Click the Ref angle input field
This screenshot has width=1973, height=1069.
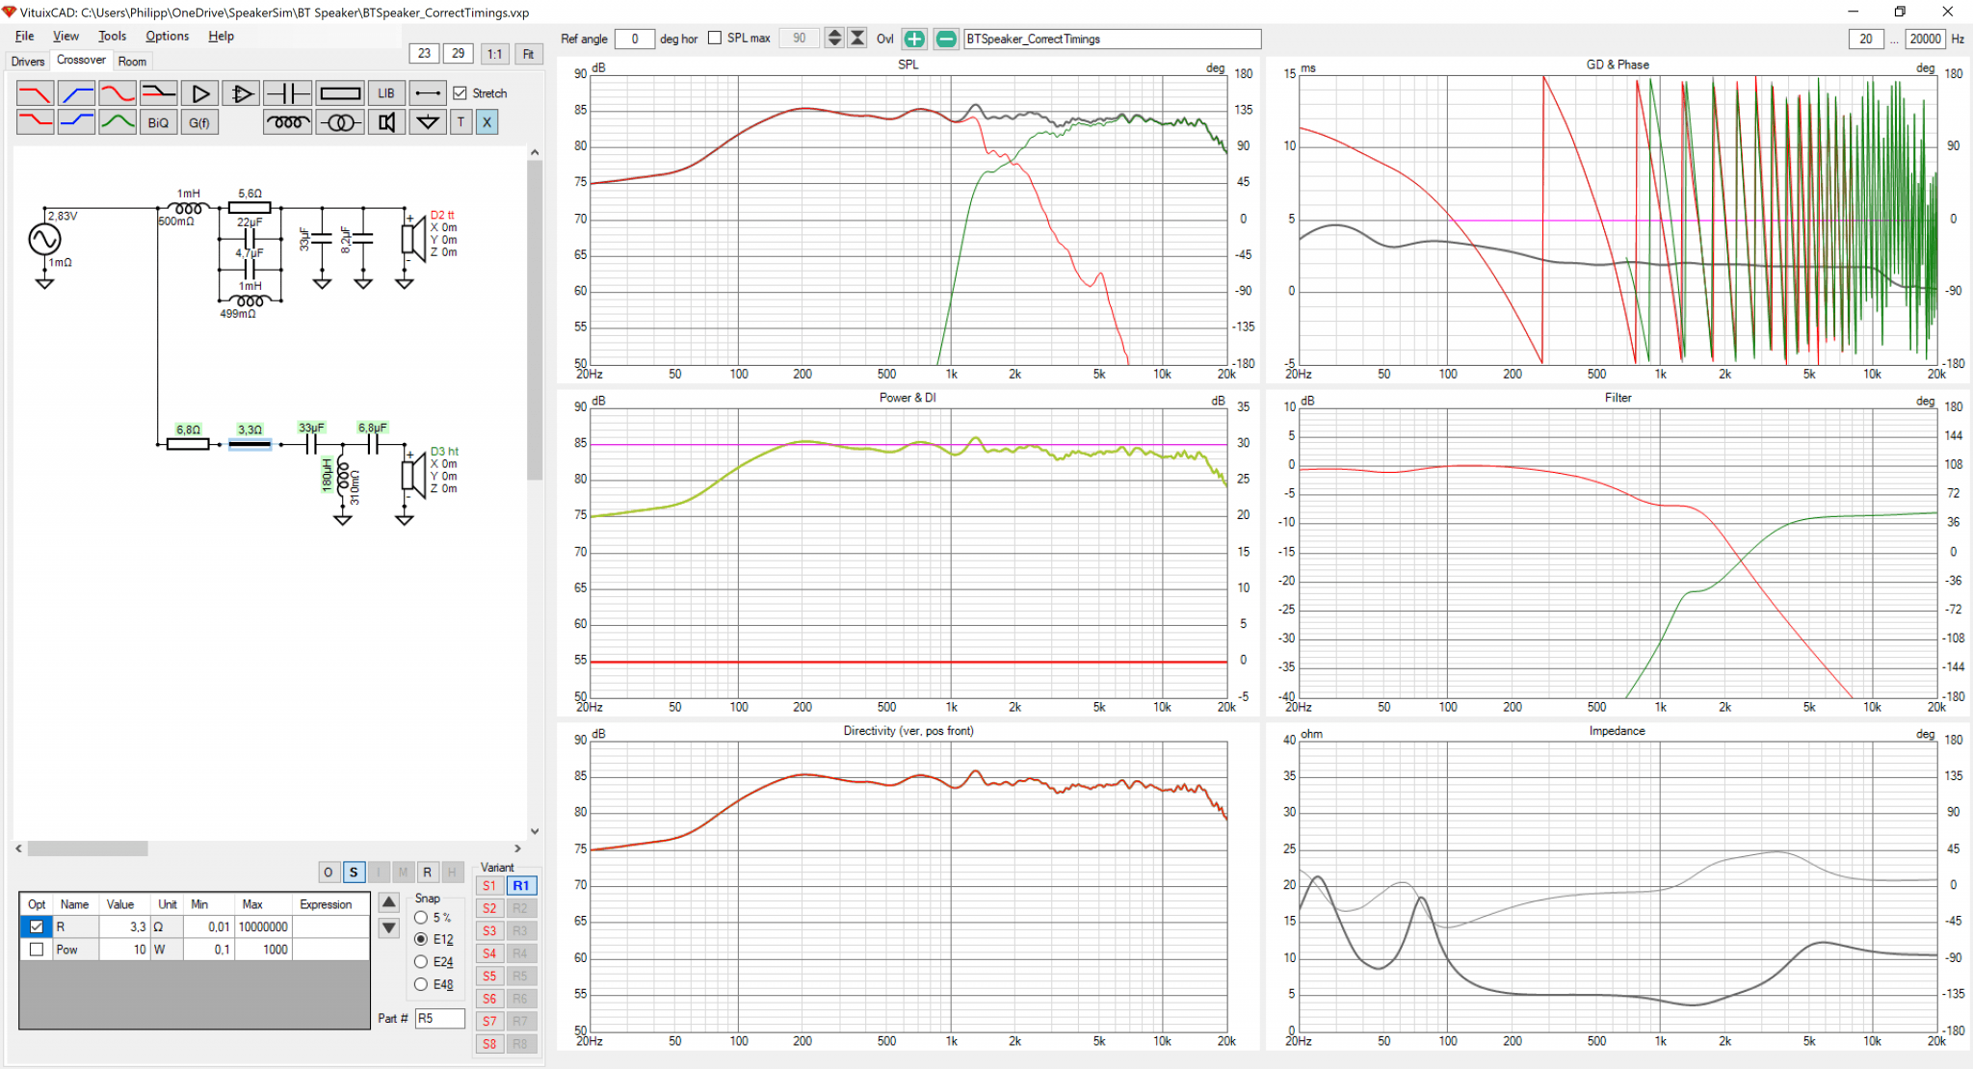[x=634, y=39]
